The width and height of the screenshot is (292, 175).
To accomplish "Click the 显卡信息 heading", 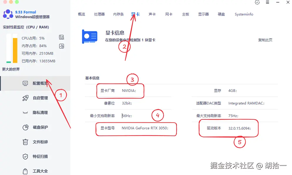I will [x=115, y=33].
